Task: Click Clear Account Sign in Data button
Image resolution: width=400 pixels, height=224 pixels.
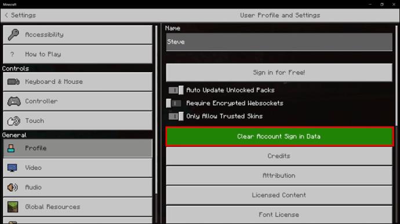Action: click(279, 137)
